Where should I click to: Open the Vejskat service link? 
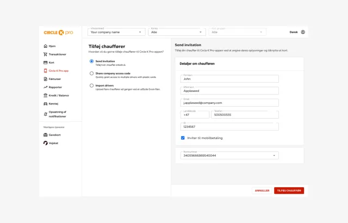pyautogui.click(x=53, y=143)
